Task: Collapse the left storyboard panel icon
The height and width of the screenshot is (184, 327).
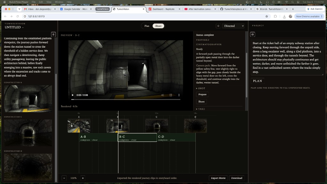Action: pos(53,34)
